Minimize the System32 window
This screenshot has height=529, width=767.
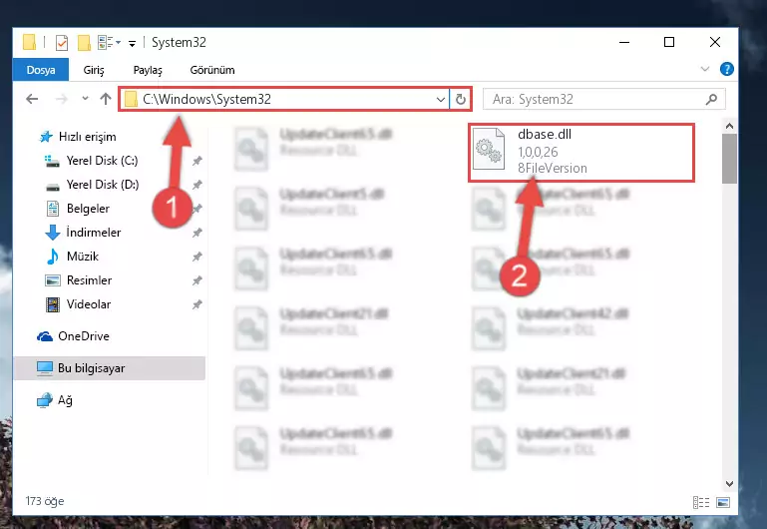point(624,42)
